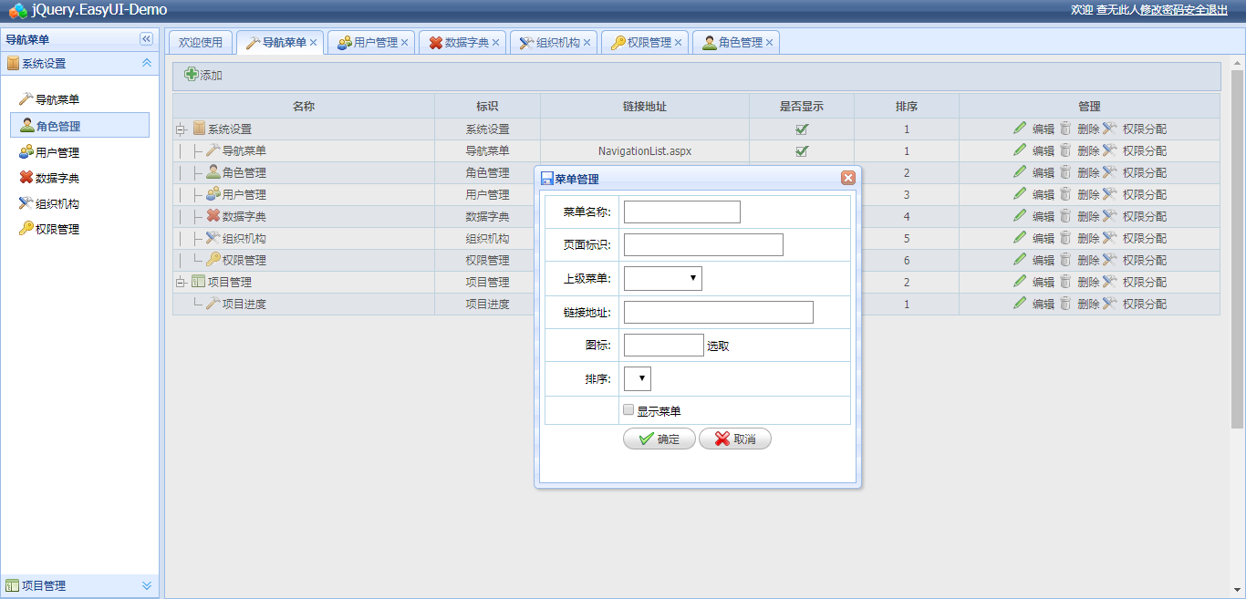
Task: Click the 链接地址 input field
Action: [x=719, y=313]
